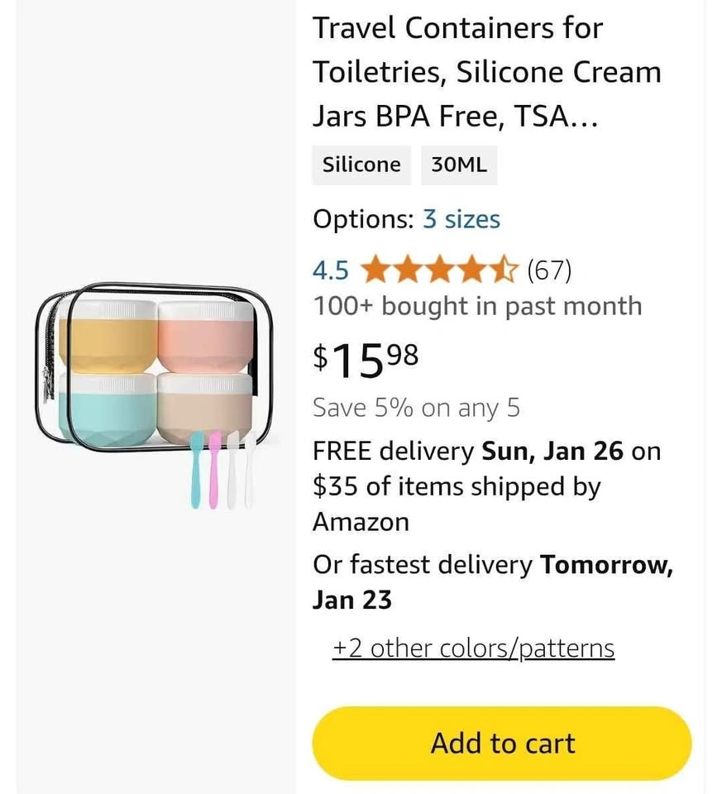View the 67 customer reviews

(548, 270)
